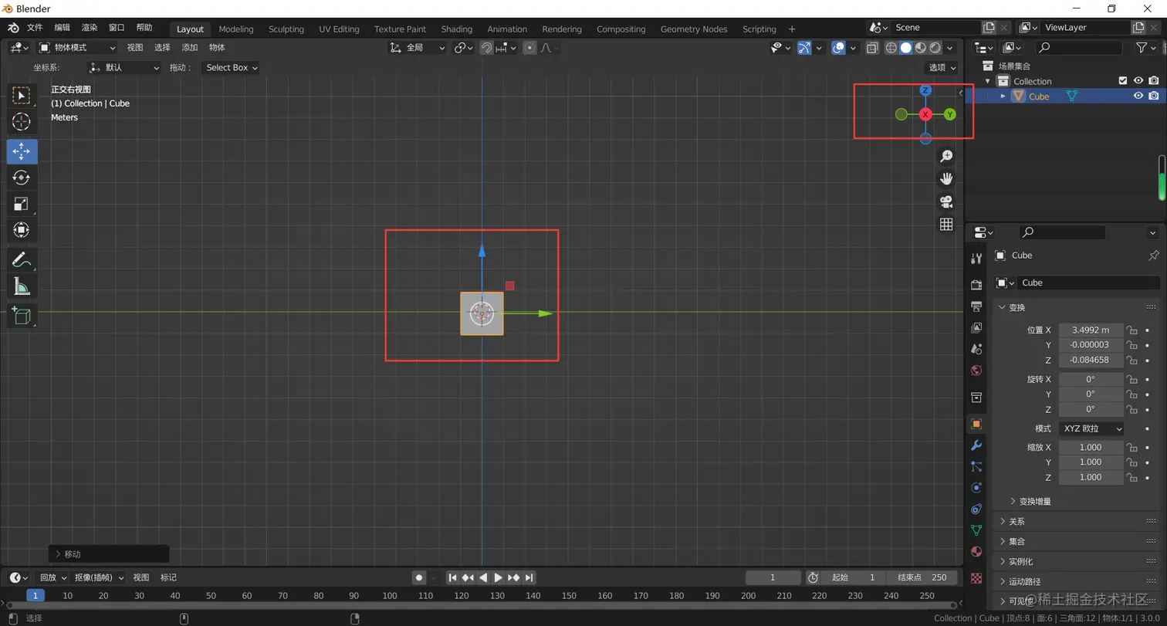Open Output properties tab
This screenshot has width=1167, height=626.
click(976, 306)
